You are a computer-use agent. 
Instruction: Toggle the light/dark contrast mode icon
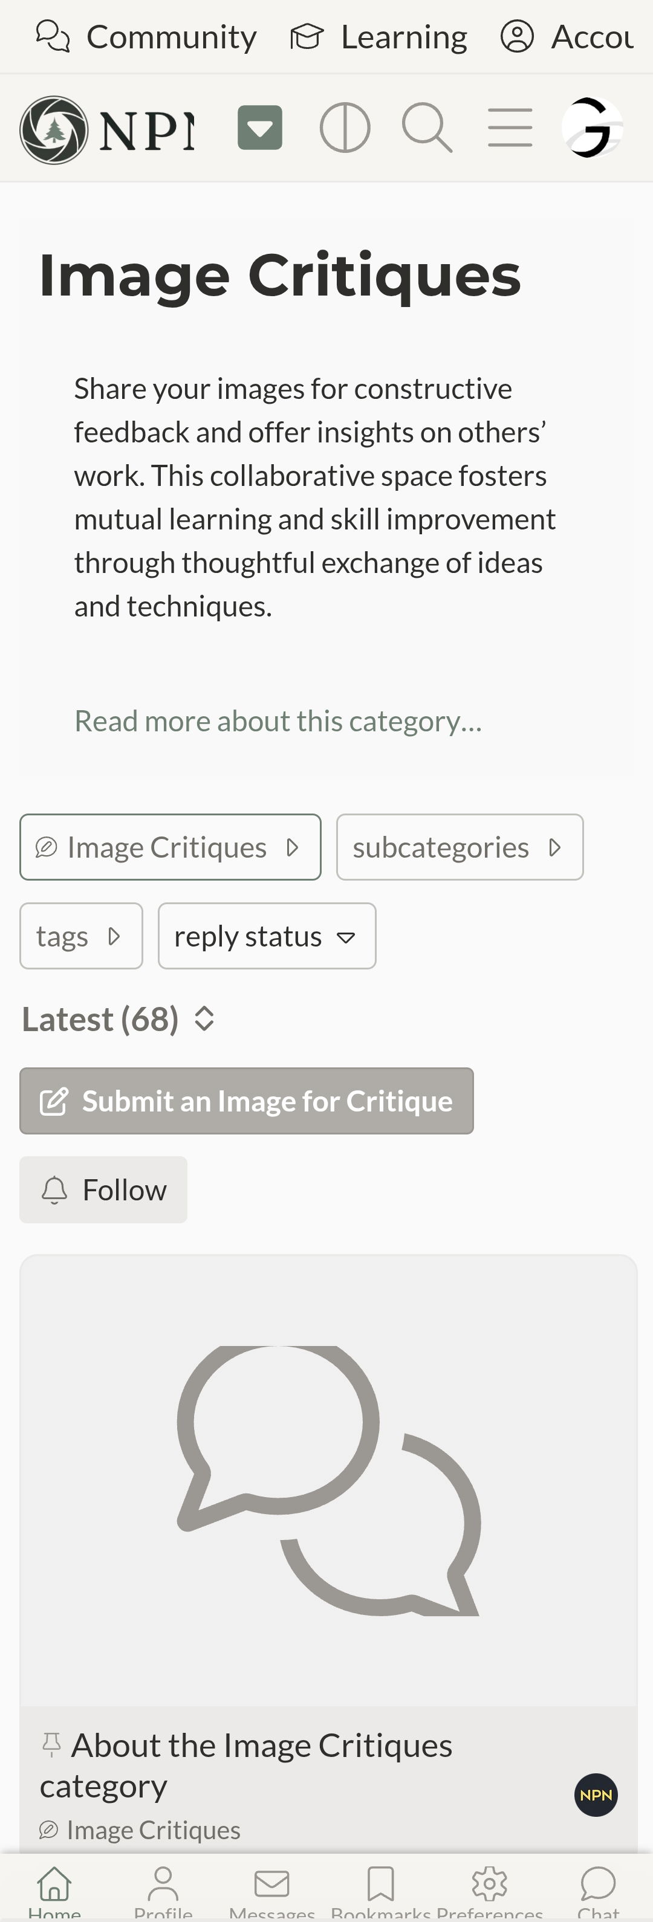345,128
